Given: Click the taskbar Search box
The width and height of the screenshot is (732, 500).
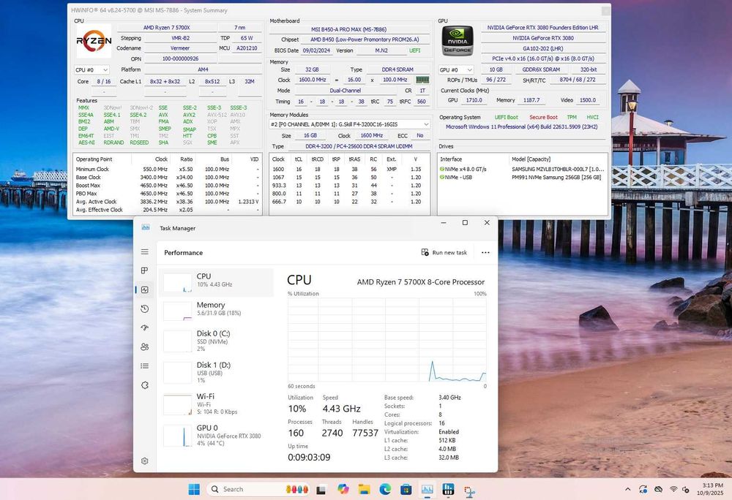Looking at the screenshot, I should pyautogui.click(x=259, y=489).
